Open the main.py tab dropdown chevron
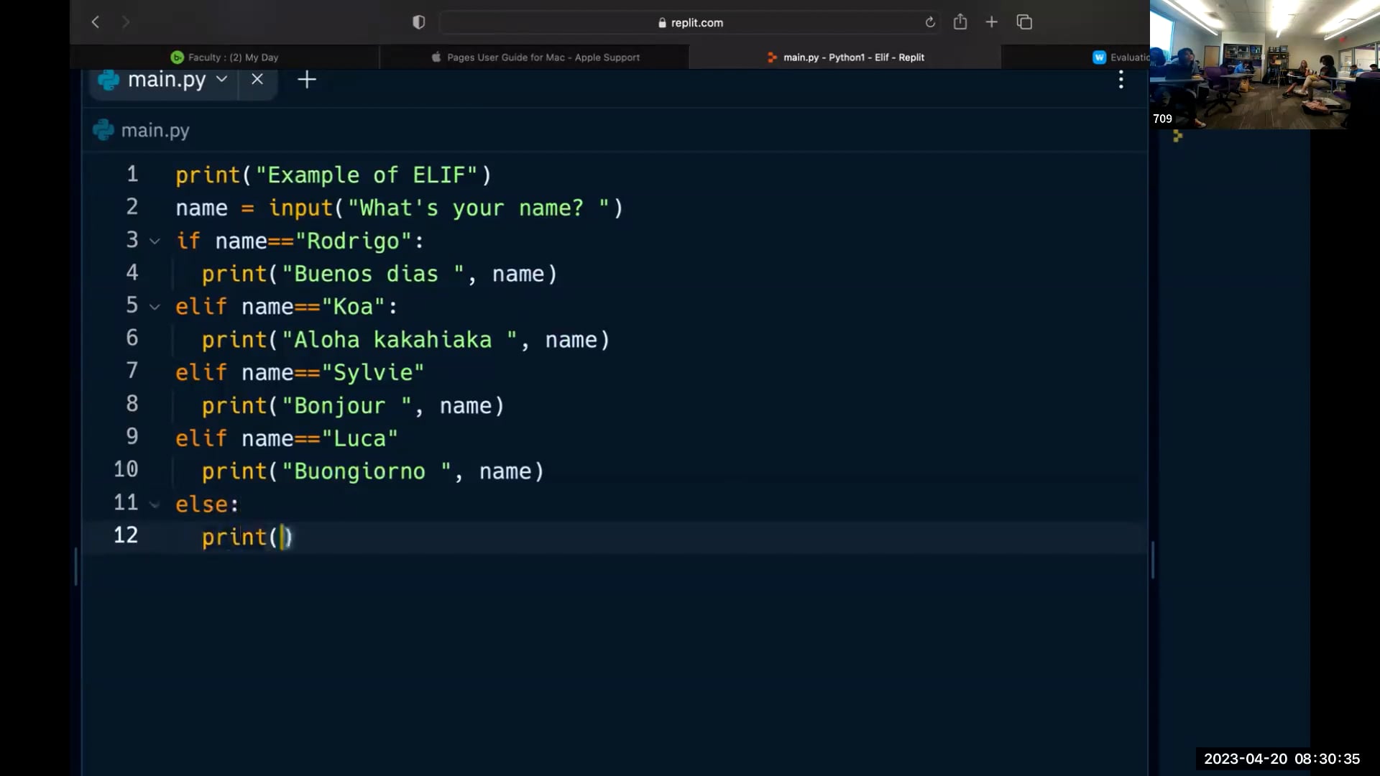Viewport: 1380px width, 776px height. point(221,80)
